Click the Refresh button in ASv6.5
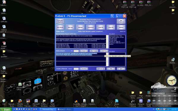The width and height of the screenshot is (178, 111). pyautogui.click(x=80, y=27)
